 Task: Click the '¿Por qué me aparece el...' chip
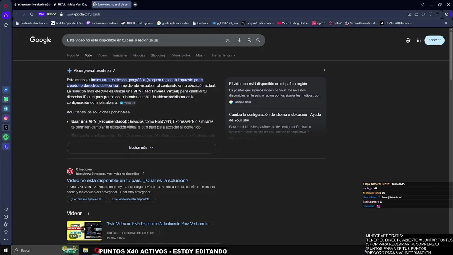[87, 199]
